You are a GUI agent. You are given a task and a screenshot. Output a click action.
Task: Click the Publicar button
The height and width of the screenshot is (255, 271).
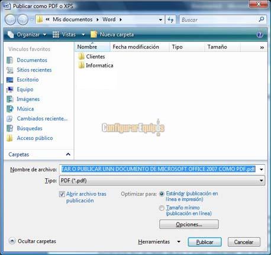[x=205, y=242]
